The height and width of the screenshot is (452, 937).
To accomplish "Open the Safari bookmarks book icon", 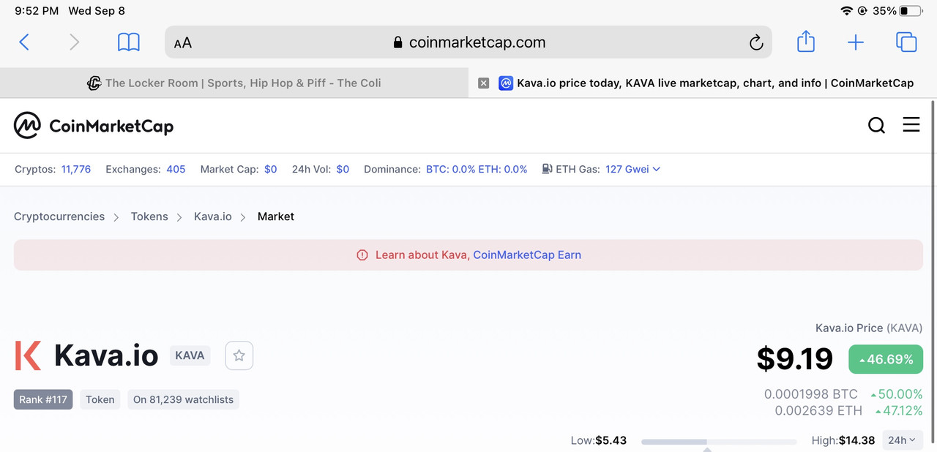I will [129, 42].
